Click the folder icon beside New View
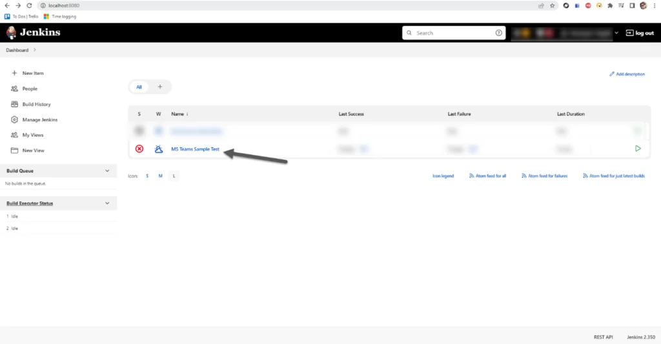This screenshot has height=344, width=661. [x=14, y=150]
